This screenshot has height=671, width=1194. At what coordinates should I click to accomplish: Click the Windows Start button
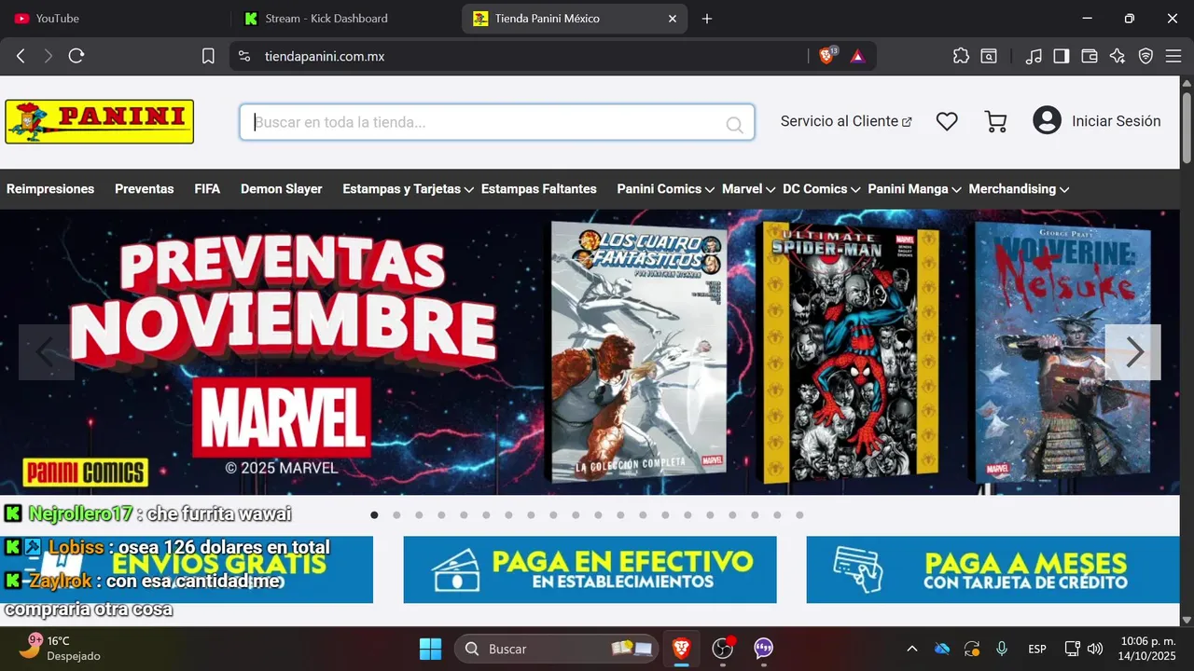(x=430, y=648)
